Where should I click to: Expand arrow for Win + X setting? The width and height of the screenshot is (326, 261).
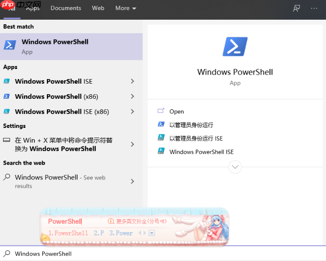click(x=132, y=144)
